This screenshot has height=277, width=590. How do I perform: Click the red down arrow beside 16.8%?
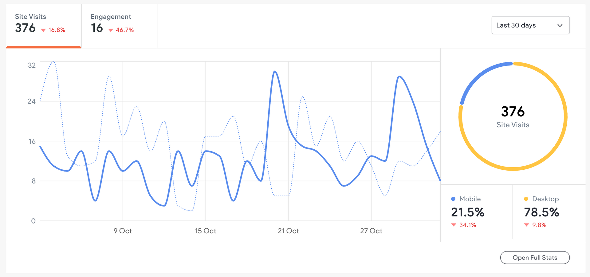pos(43,30)
